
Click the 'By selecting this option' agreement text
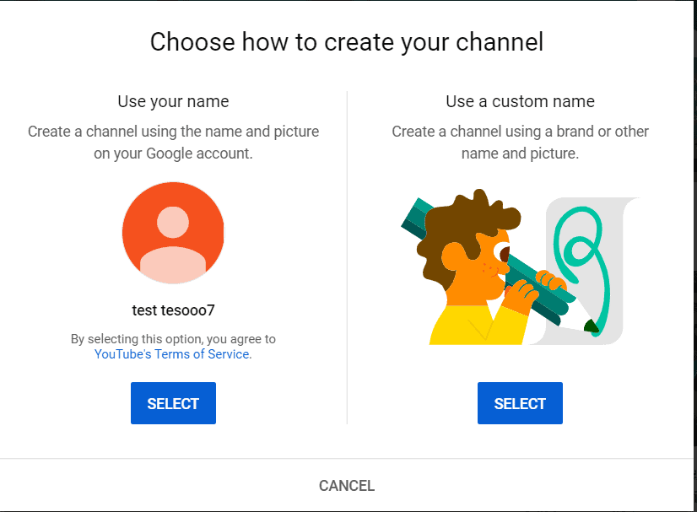click(x=173, y=339)
